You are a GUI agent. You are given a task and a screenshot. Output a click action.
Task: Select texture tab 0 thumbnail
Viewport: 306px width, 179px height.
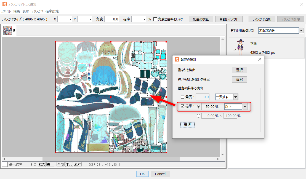(8, 30)
